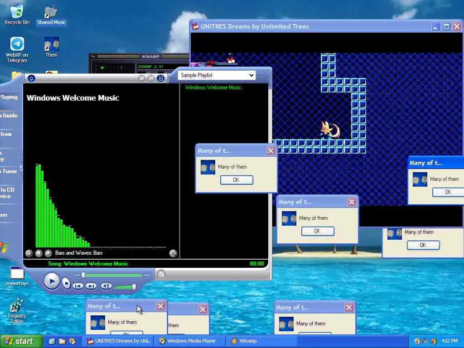Launch Media Player from Quick Launch
This screenshot has height=348, width=464.
coord(72,341)
